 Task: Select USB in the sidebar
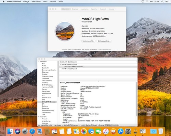click(43, 115)
